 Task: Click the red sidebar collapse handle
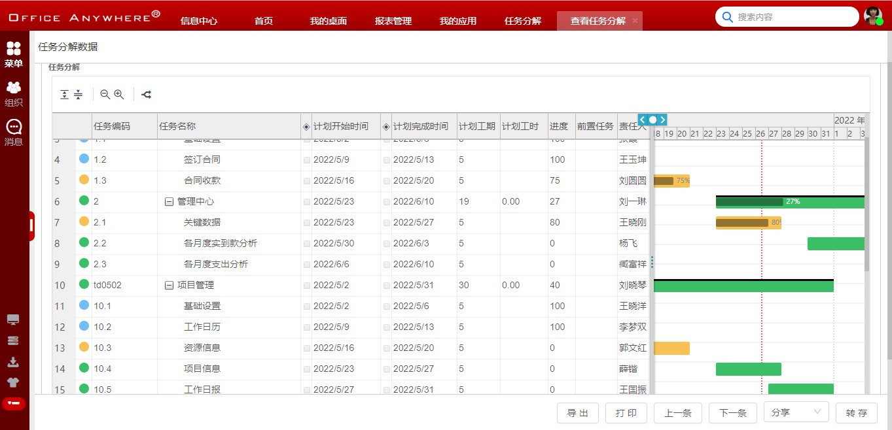tap(31, 225)
